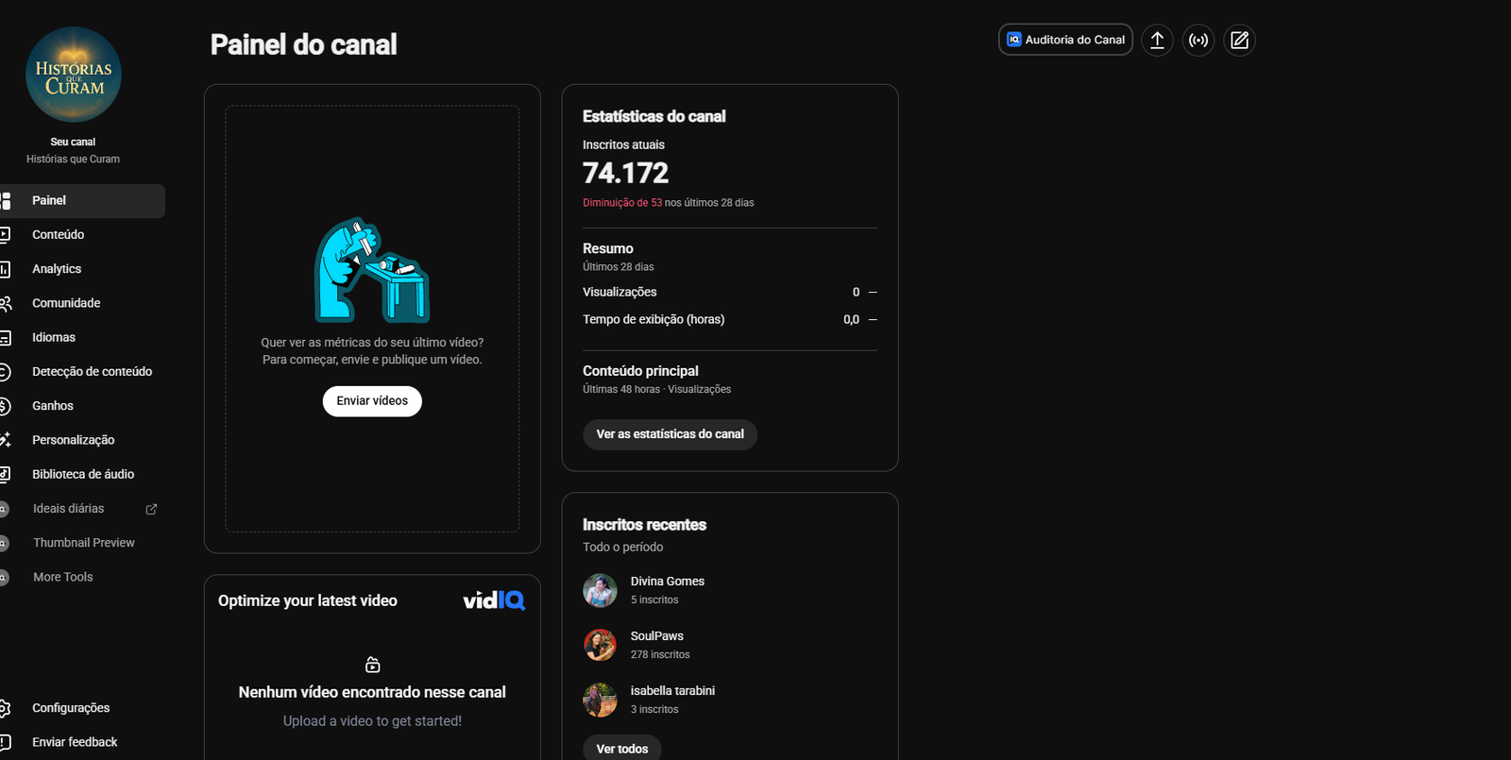Click the vidIQ icon beside Thumbnail Preview
This screenshot has width=1511, height=760.
pyautogui.click(x=4, y=543)
